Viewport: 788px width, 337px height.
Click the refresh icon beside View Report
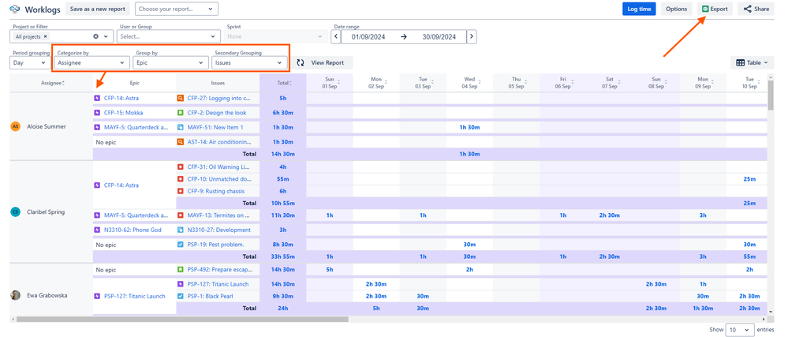(x=301, y=62)
